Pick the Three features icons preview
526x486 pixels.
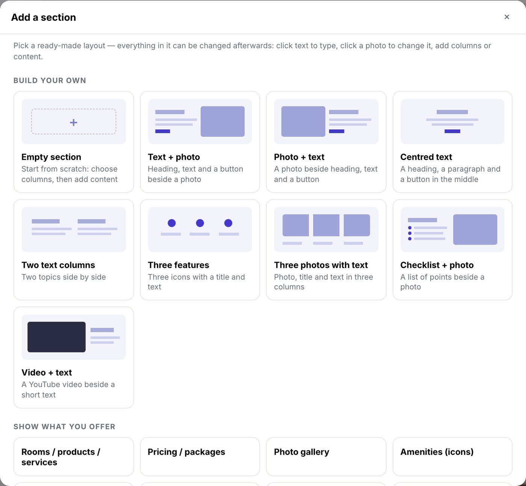(x=200, y=230)
